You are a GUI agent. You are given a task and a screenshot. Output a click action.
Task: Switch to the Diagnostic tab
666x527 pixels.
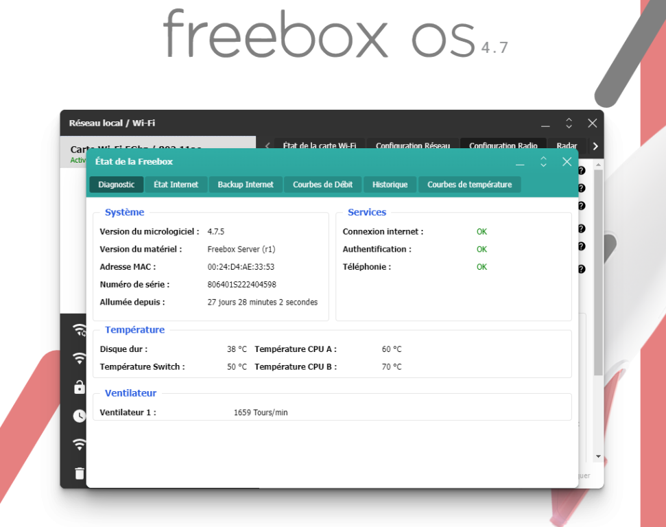pyautogui.click(x=117, y=185)
